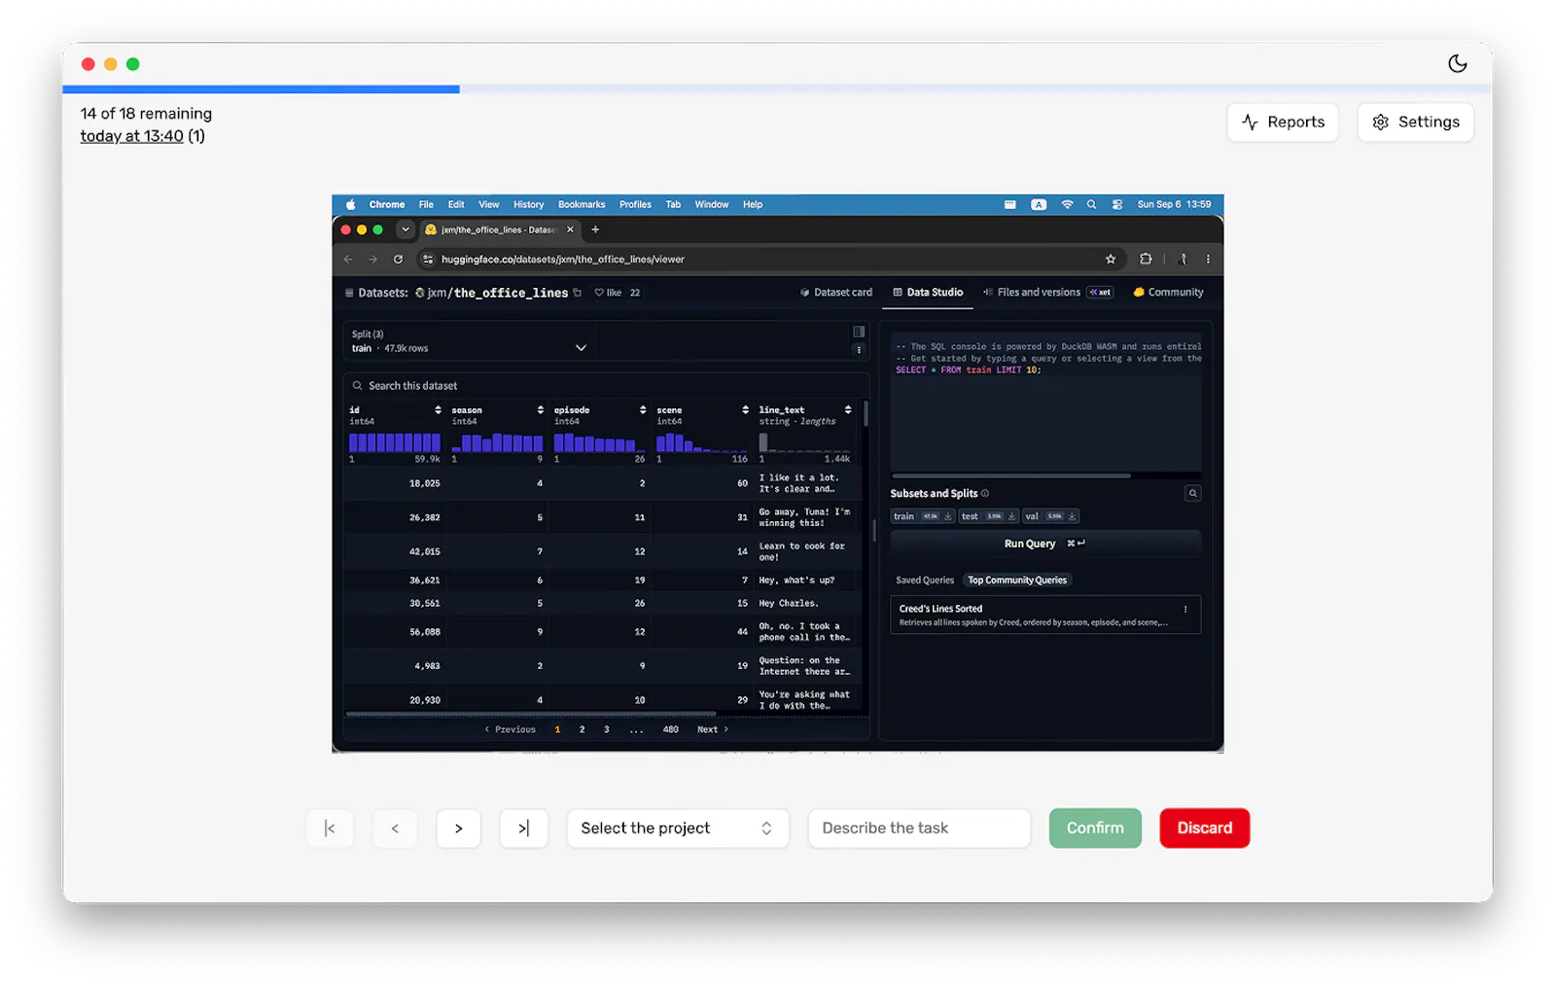1556x986 pixels.
Task: Reload the page with the refresh icon
Action: coord(398,259)
